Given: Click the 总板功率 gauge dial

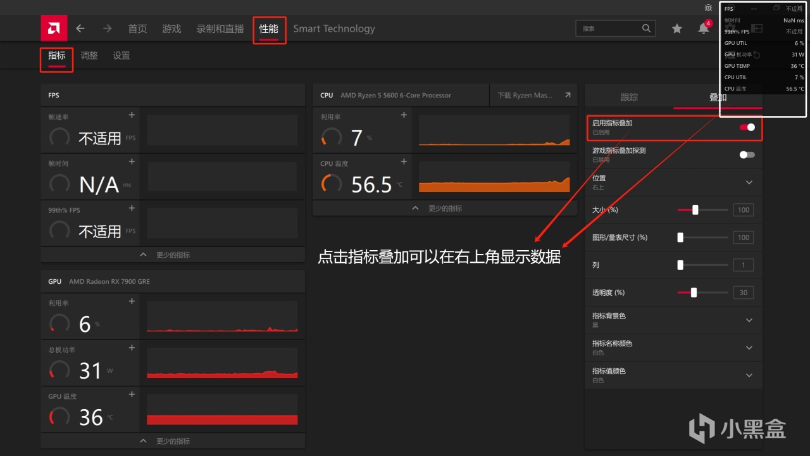Looking at the screenshot, I should 59,370.
